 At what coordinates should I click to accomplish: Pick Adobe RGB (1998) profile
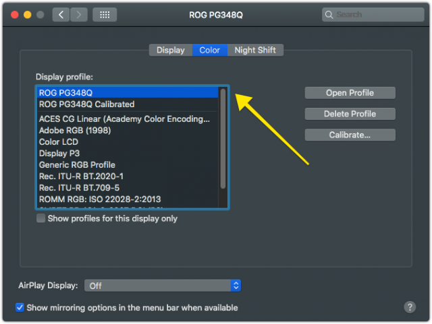click(128, 131)
